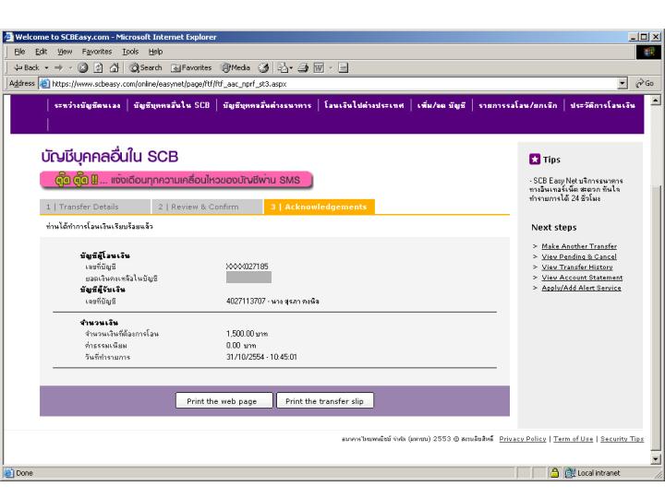Expand the Edit with Word dropdown arrow

tap(331, 67)
